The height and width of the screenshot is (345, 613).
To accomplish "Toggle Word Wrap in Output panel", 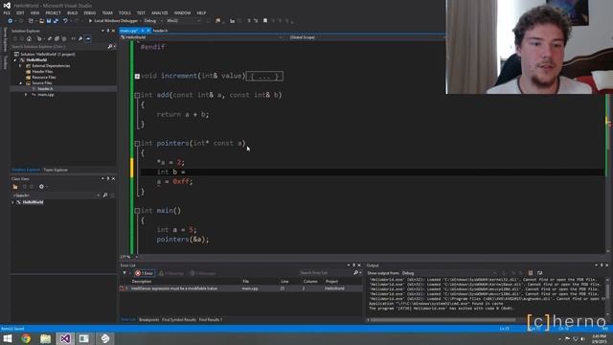I will pyautogui.click(x=540, y=273).
